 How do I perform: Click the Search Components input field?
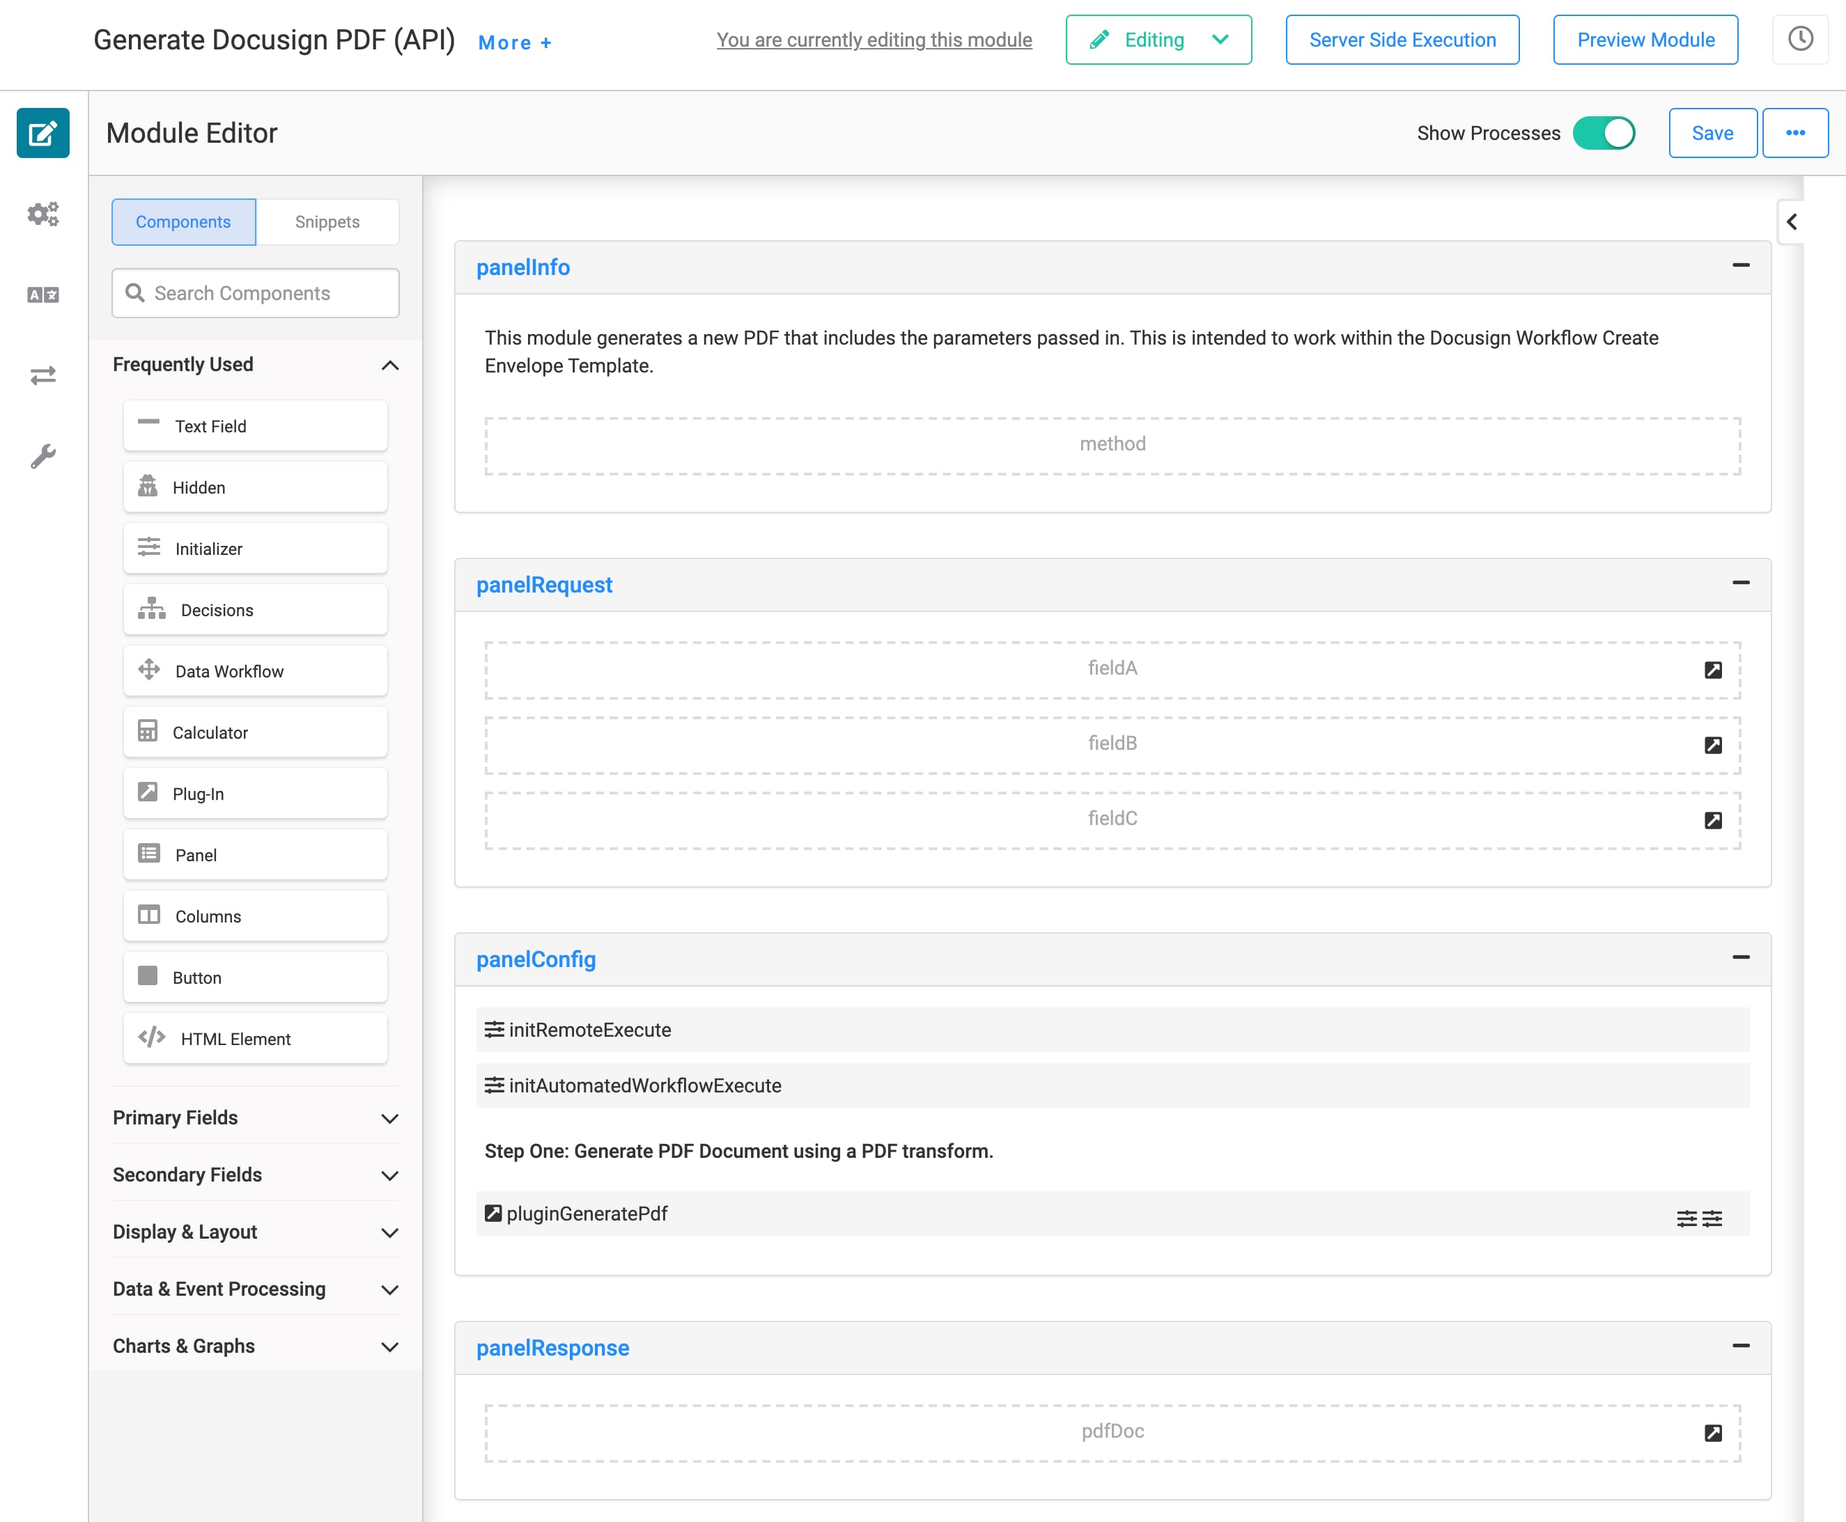[x=255, y=293]
